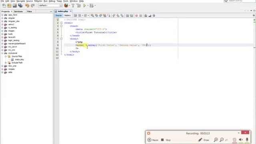Collapse the html tag code fold
The height and width of the screenshot is (144, 256).
point(61,23)
